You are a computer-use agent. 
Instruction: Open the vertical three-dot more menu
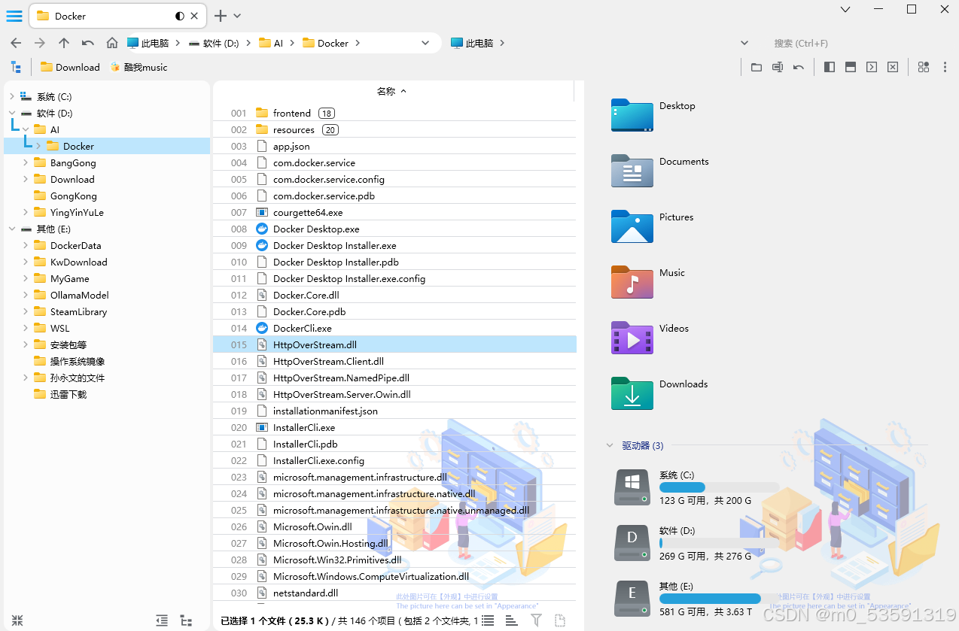(945, 67)
